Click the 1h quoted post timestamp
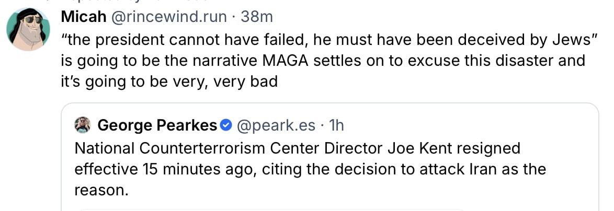The image size is (614, 211). pos(338,125)
